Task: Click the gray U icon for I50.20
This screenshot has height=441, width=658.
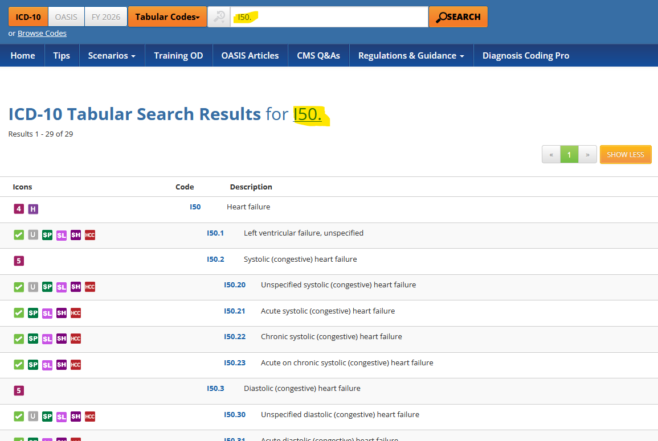Action: (33, 287)
